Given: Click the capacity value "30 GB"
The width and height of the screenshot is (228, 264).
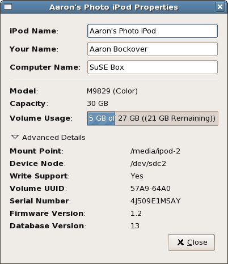Looking at the screenshot, I should pyautogui.click(x=98, y=104).
